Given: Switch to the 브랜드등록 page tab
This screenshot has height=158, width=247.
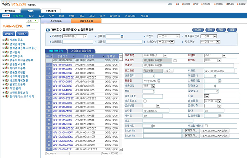Looking at the screenshot, I should pyautogui.click(x=56, y=21).
